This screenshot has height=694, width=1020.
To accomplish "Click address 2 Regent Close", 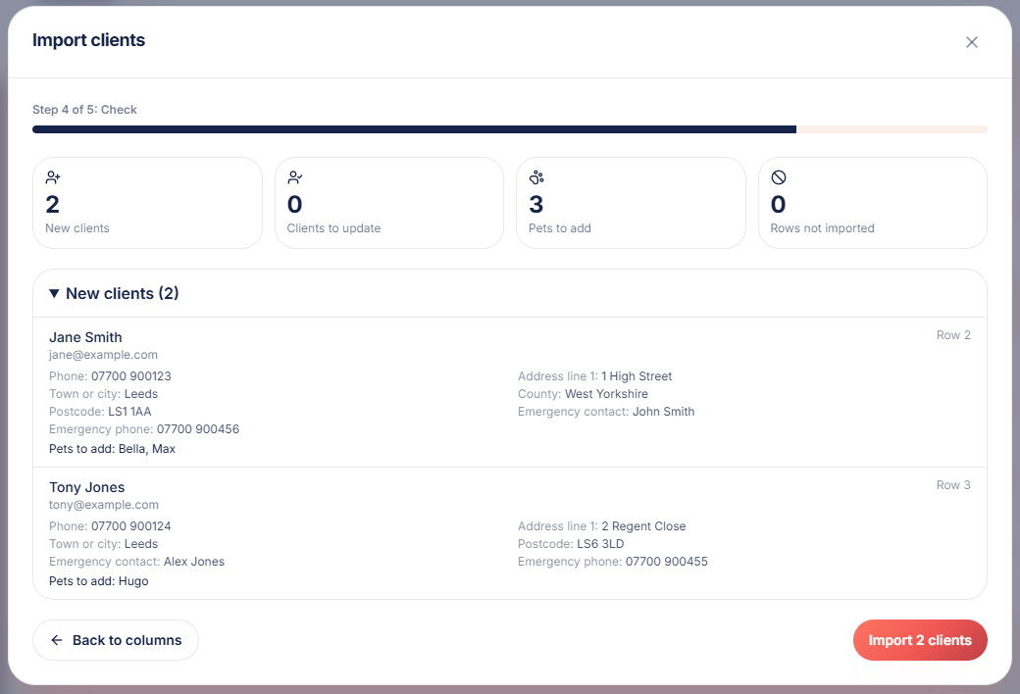I will tap(643, 525).
